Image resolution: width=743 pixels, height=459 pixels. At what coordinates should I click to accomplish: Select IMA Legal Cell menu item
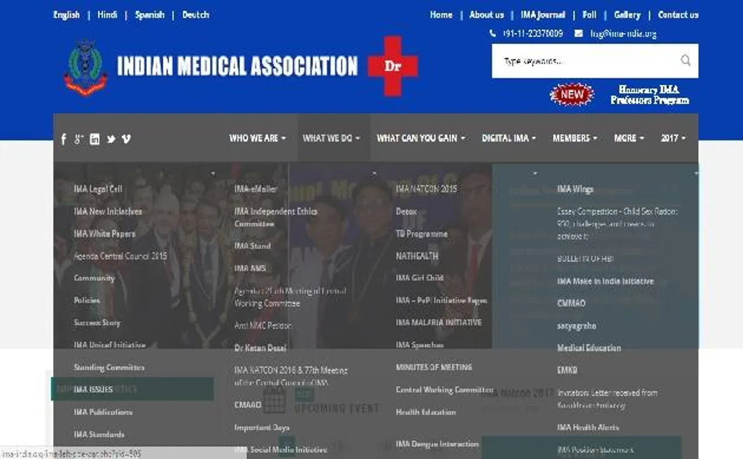pos(98,189)
